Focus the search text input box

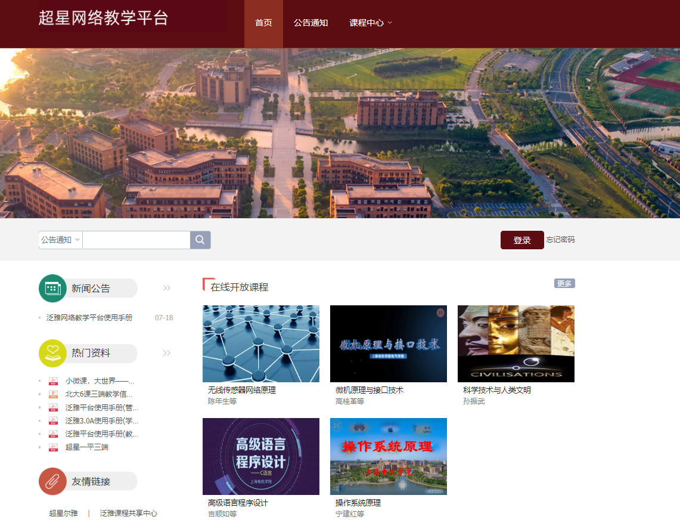[136, 240]
